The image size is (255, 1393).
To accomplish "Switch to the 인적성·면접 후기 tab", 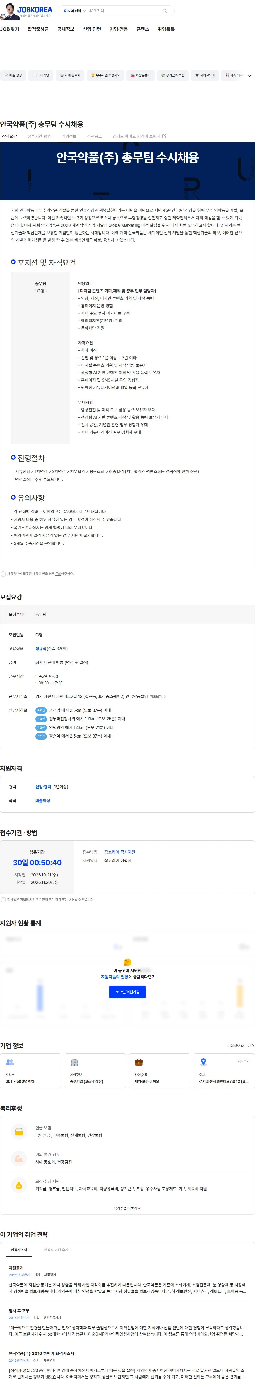I will 56,1250.
